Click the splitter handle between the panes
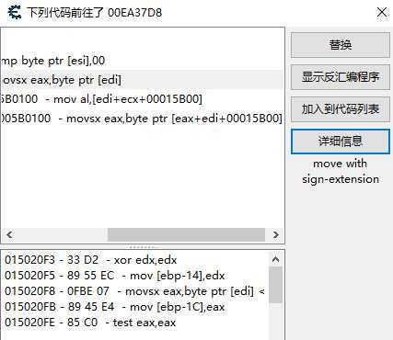 (x=142, y=247)
